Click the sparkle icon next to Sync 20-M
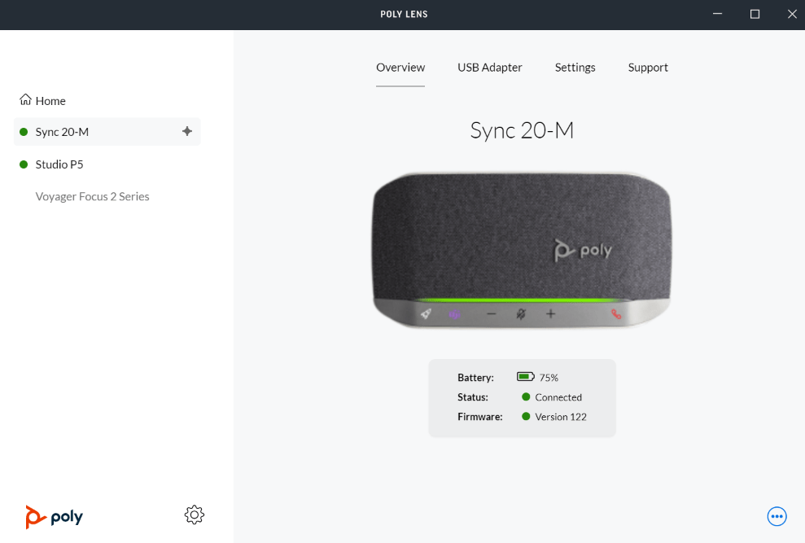 point(187,131)
